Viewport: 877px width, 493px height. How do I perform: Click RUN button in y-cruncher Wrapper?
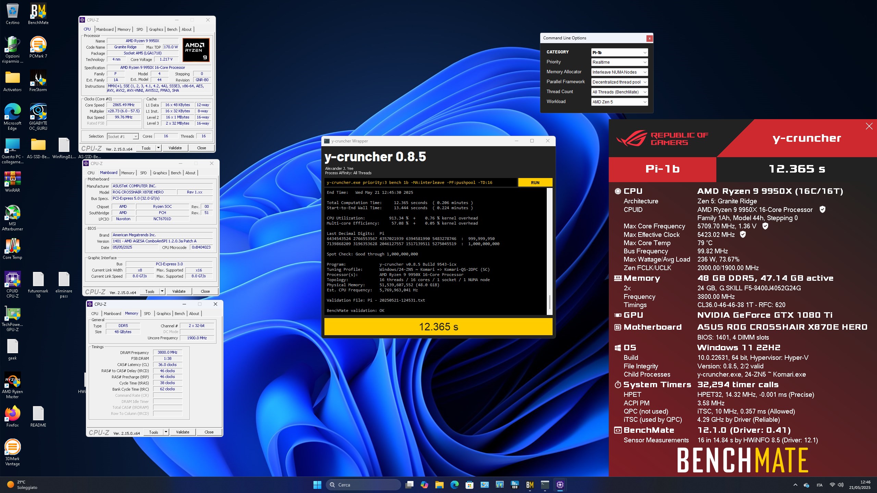click(535, 182)
